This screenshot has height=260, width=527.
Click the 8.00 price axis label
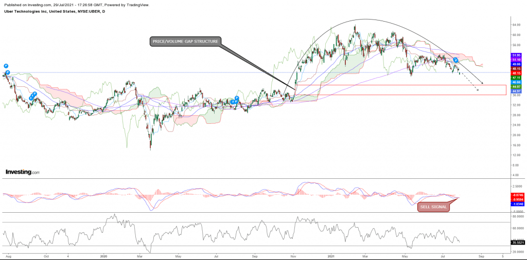click(x=517, y=165)
